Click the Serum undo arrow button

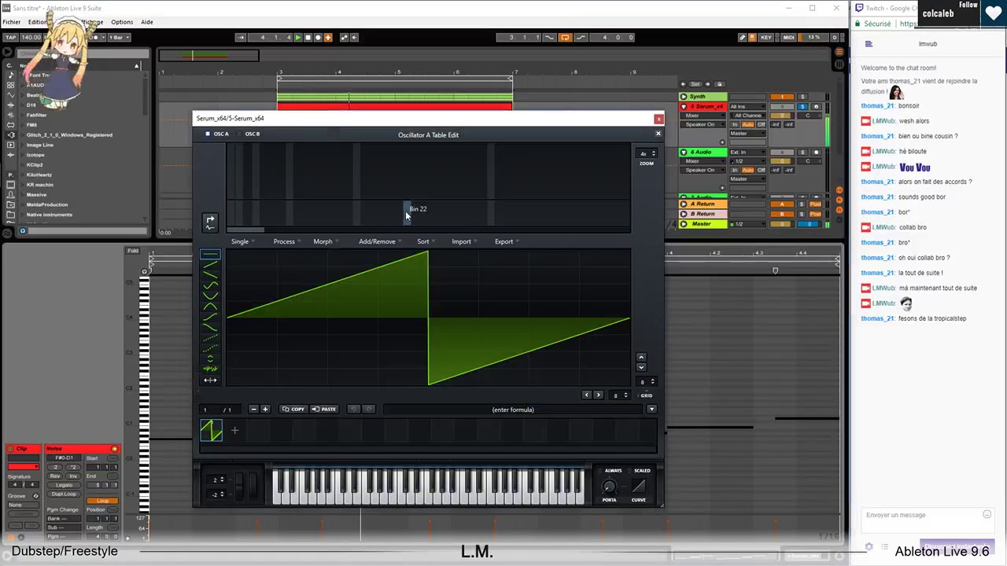pyautogui.click(x=354, y=409)
